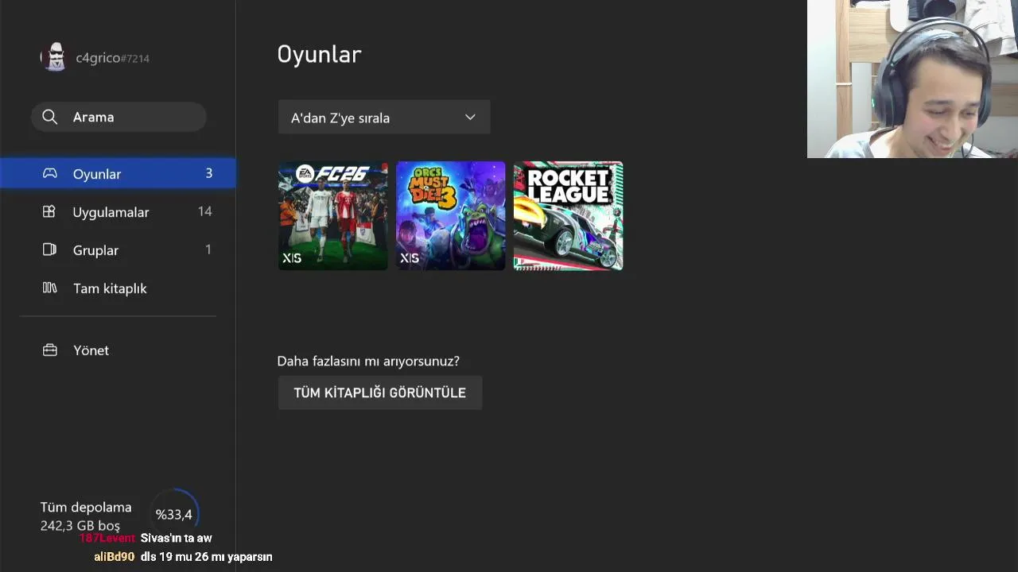Click the Uygulamalar count 14
This screenshot has width=1018, height=572.
pos(205,211)
